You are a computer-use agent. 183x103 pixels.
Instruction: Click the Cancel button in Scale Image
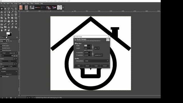(x=105, y=66)
